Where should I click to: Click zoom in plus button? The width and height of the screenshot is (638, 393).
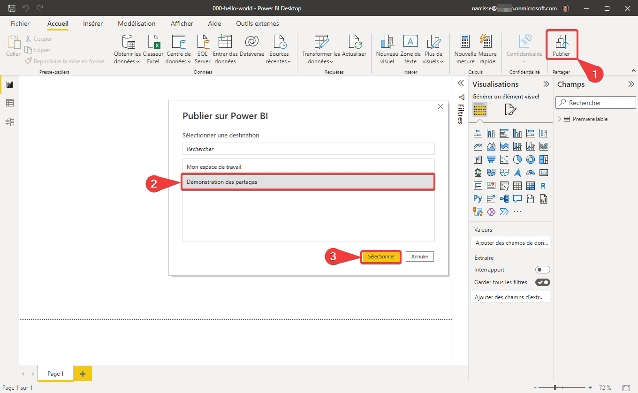pos(590,388)
